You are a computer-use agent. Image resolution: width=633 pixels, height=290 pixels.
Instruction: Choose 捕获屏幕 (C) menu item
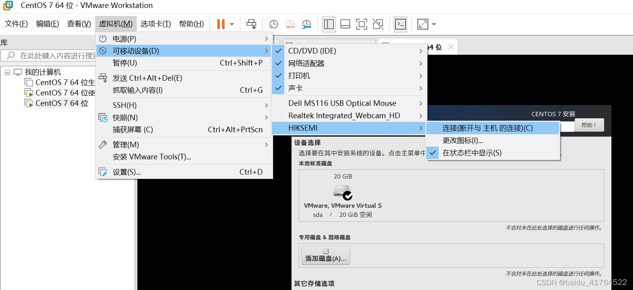pos(184,129)
